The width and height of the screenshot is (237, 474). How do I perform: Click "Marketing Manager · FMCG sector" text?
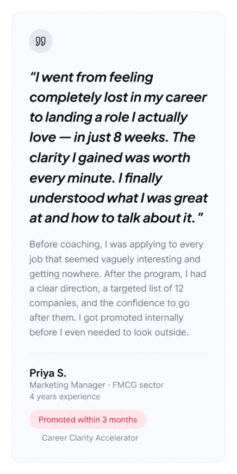tap(96, 385)
